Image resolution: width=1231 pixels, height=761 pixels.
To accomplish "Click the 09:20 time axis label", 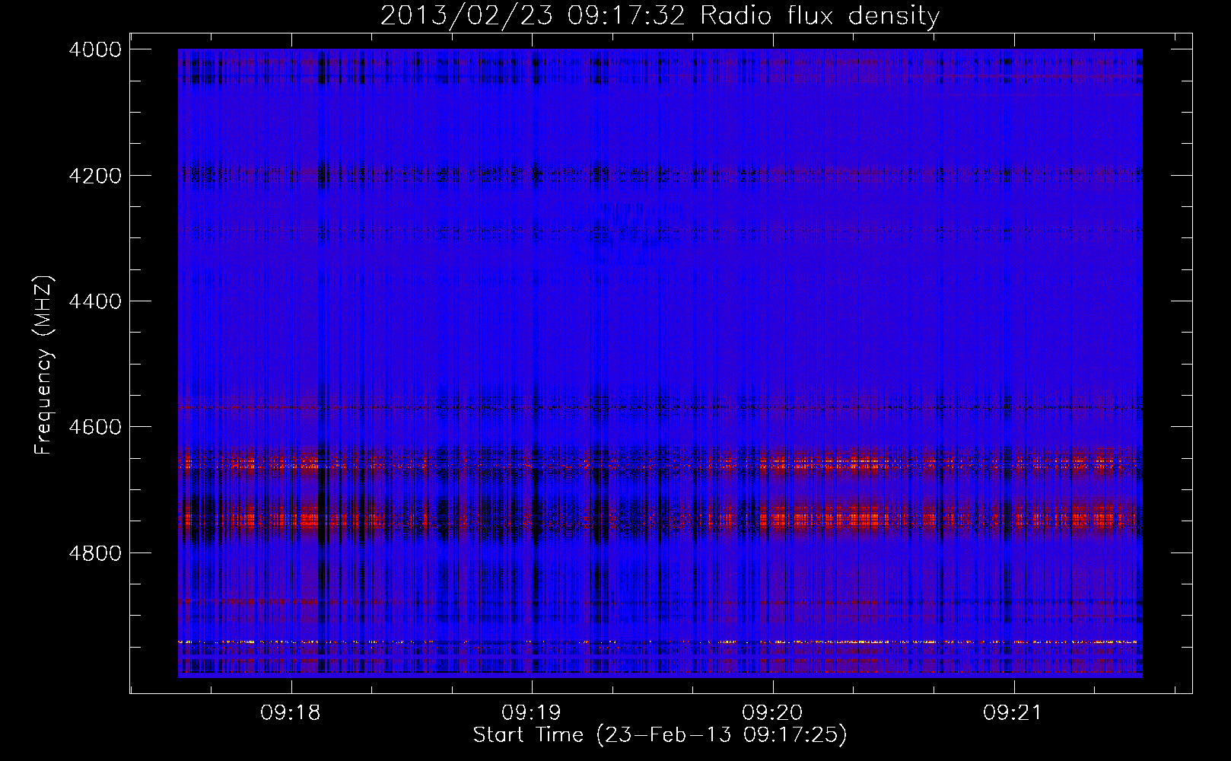I will coord(772,712).
